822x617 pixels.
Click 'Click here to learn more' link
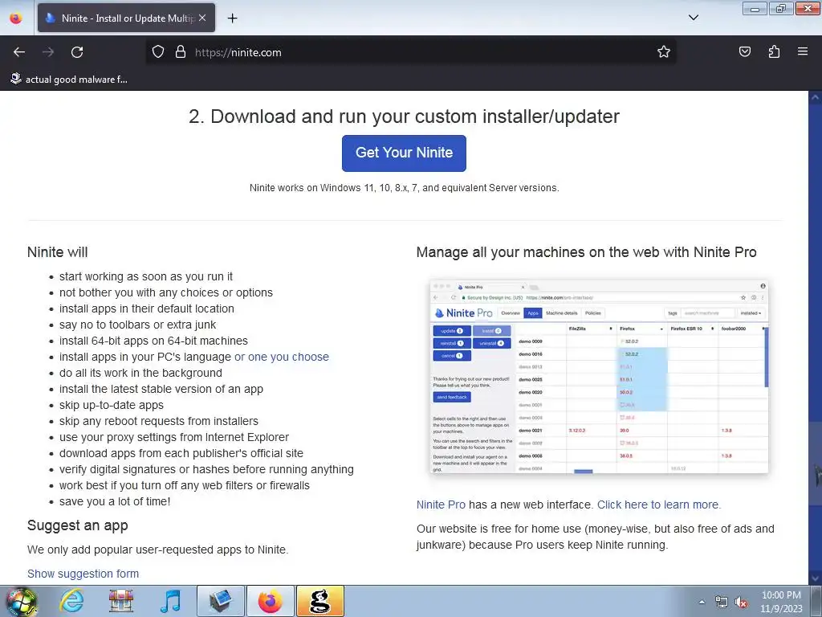point(659,505)
